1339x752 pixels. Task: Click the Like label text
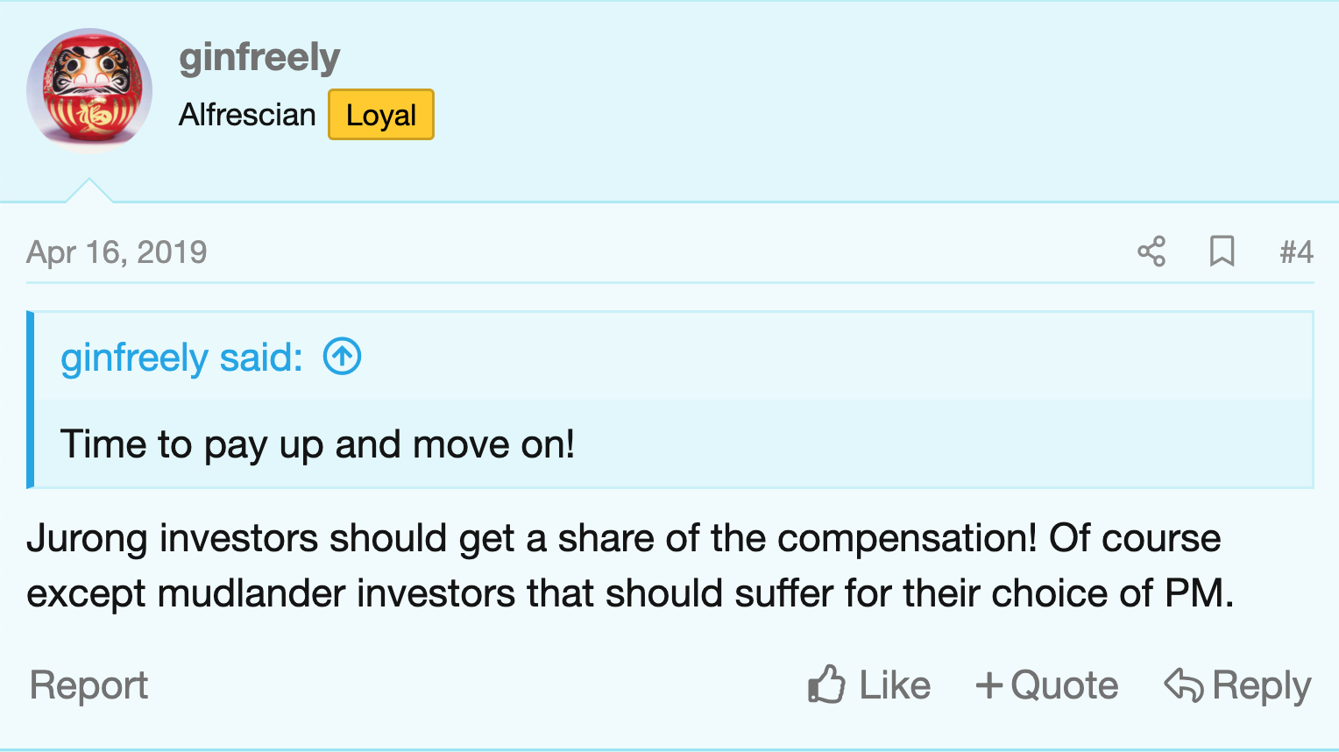click(895, 685)
